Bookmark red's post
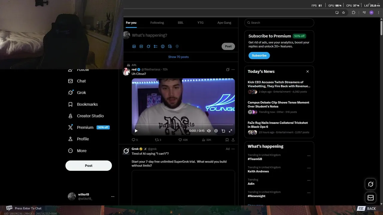 227,140
